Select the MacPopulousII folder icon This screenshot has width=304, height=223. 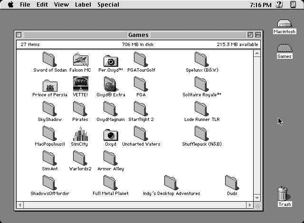click(x=49, y=133)
